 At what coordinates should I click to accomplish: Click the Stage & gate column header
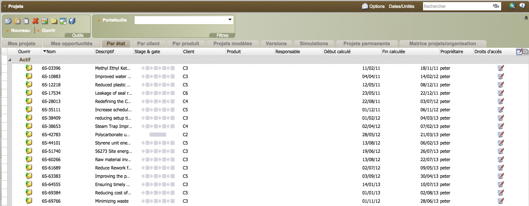coord(157,51)
